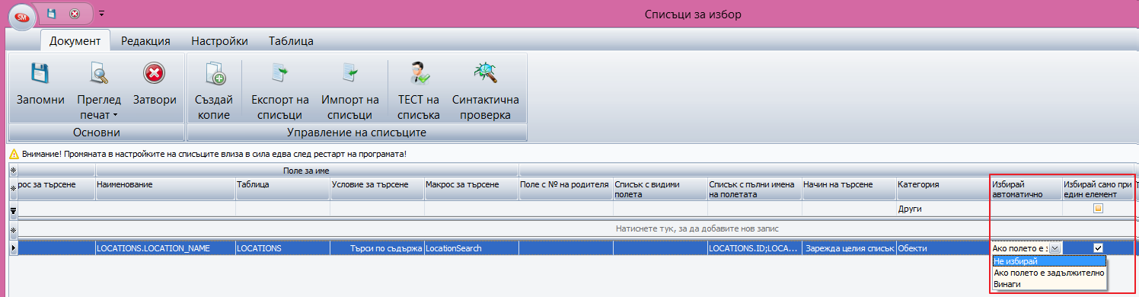Click the current row arrow indicator
Viewport: 1139px width, 297px height.
pos(12,248)
